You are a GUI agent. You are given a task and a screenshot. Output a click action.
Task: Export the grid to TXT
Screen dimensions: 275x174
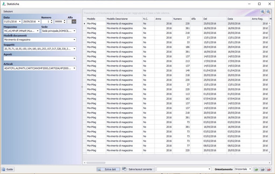point(263,169)
